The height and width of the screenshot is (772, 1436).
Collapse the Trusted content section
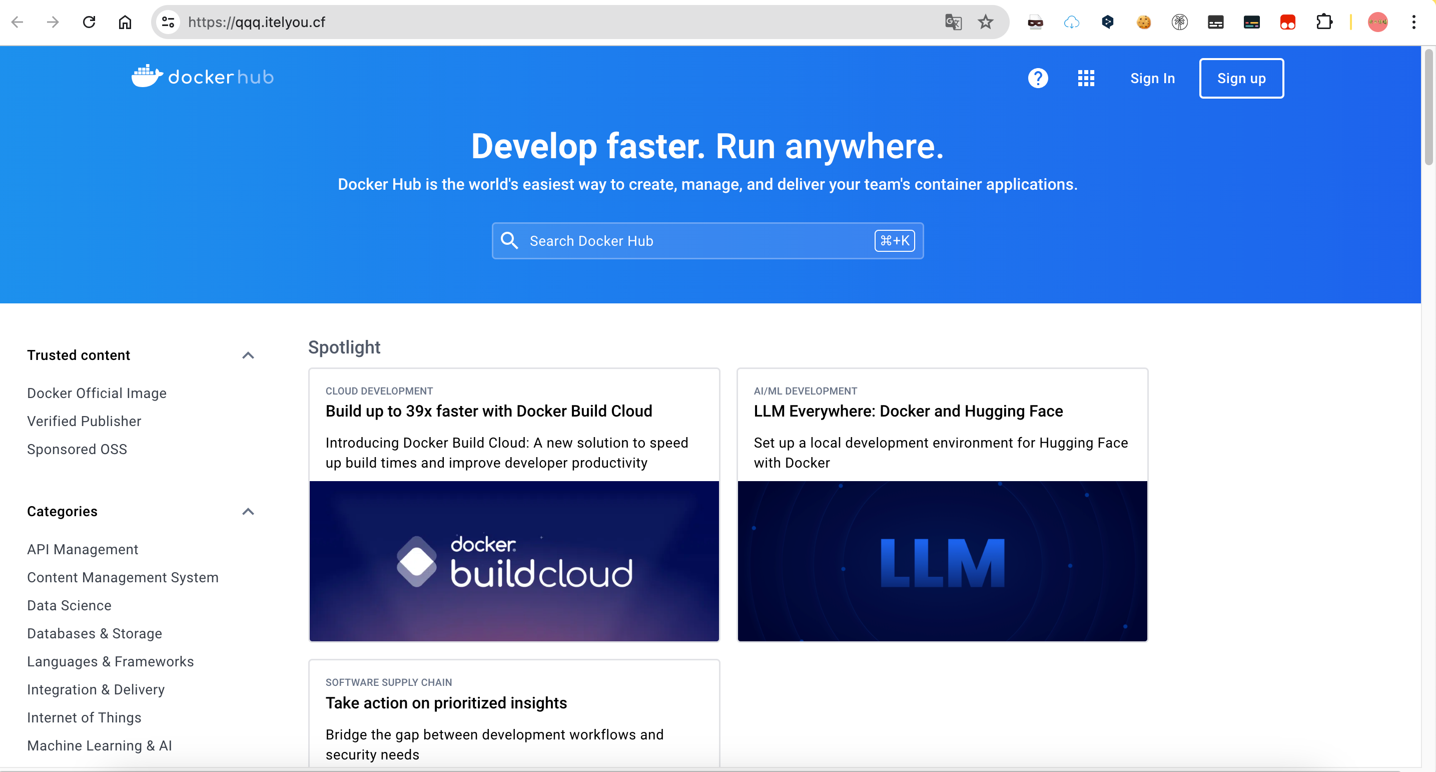[x=248, y=355]
